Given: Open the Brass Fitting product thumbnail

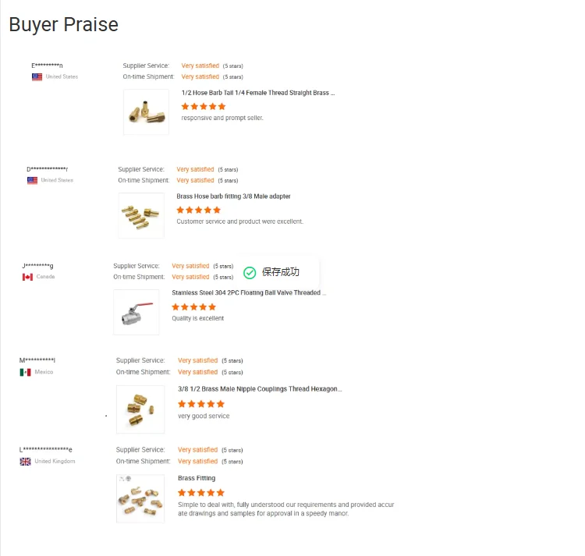Looking at the screenshot, I should point(140,498).
